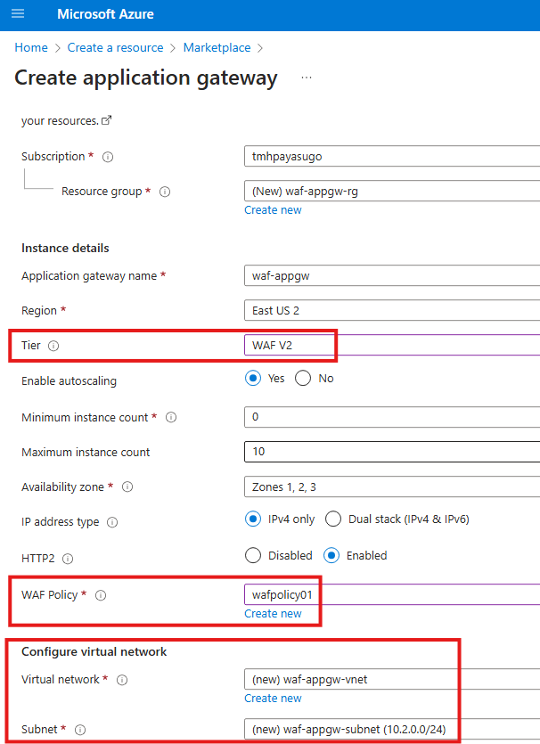The width and height of the screenshot is (540, 744).
Task: Choose IPv4 only address type
Action: (x=253, y=519)
